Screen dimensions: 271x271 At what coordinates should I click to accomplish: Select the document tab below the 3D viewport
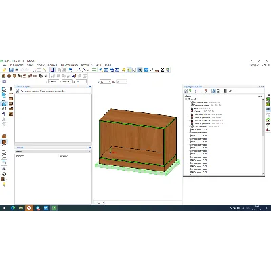100,203
